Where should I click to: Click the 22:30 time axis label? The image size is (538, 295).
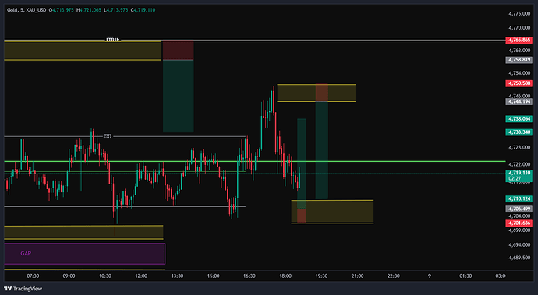[x=394, y=276]
